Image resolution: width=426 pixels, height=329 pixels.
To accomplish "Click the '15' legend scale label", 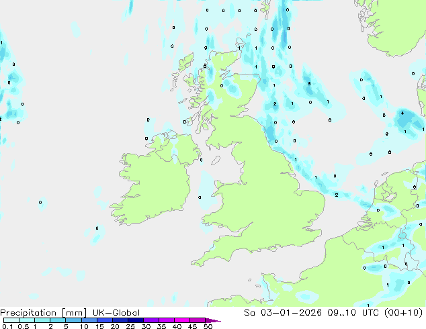I will pos(99,326).
